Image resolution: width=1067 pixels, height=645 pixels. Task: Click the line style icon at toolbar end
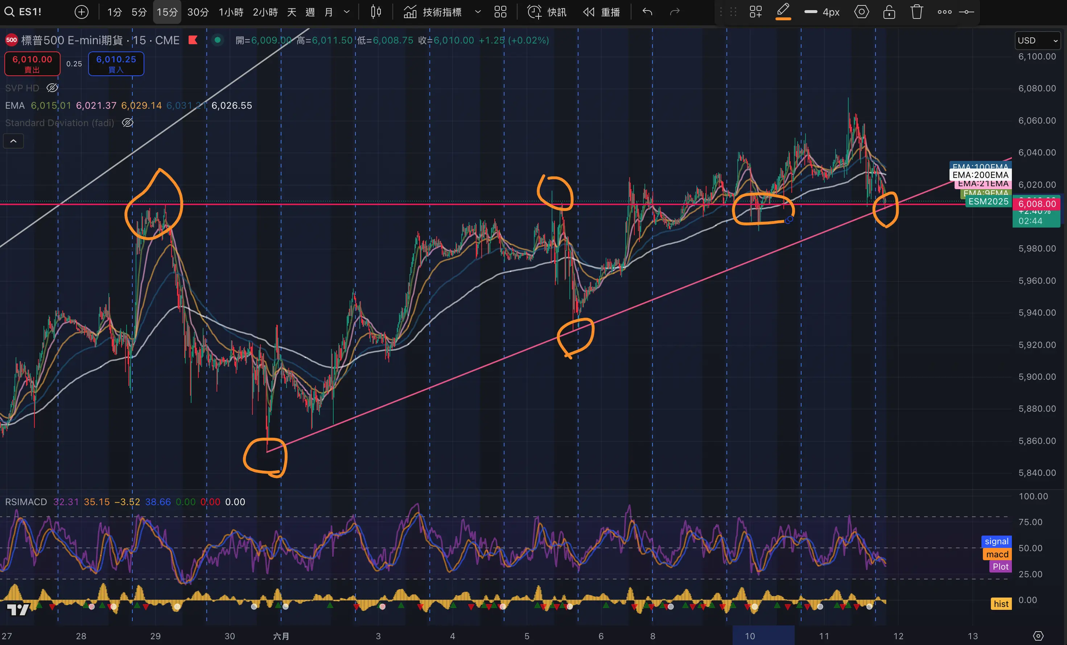[966, 12]
